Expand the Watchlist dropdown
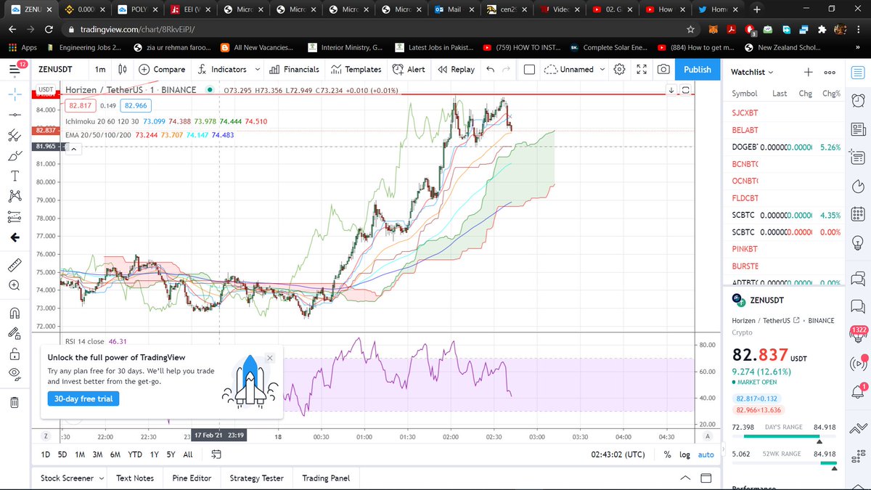The height and width of the screenshot is (490, 871). pos(752,72)
